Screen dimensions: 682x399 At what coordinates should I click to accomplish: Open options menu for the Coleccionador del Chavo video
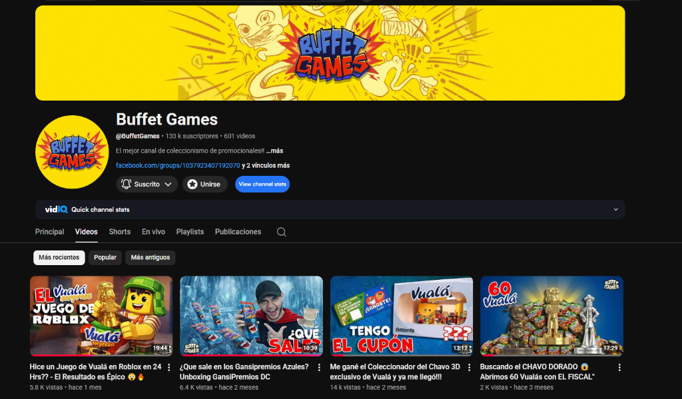tap(469, 368)
